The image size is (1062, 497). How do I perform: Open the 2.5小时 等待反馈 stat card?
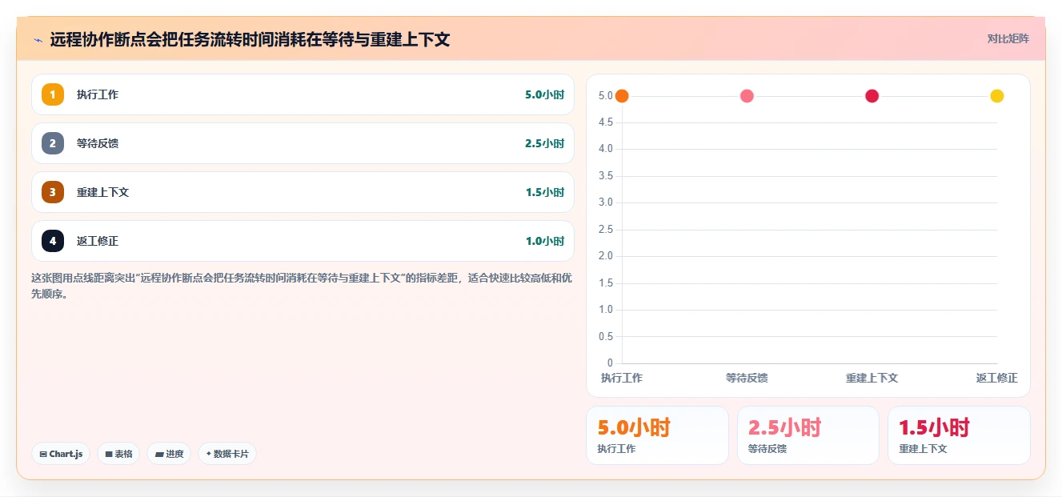tap(808, 435)
